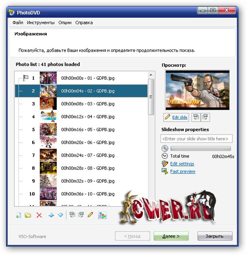Click thumbnail of photo number 5
This screenshot has width=247, height=255.
(x=48, y=129)
